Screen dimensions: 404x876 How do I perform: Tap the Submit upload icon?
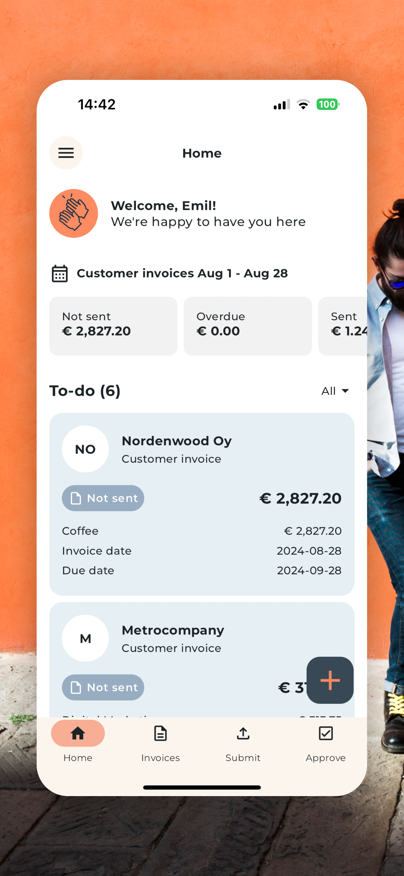point(243,733)
